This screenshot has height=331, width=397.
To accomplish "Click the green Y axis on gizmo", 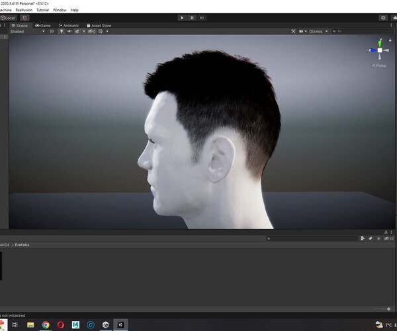I will coord(380,43).
